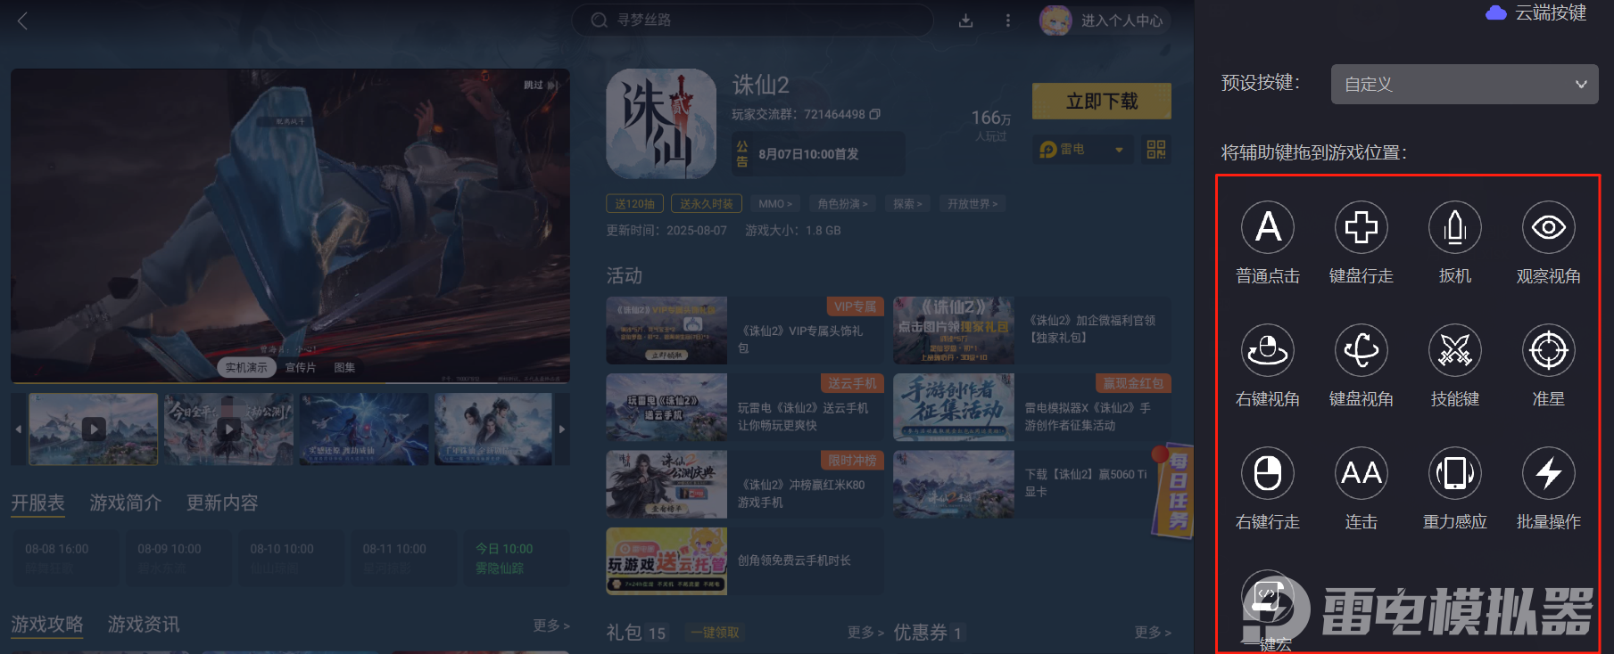Skip the video with 跳过

tap(540, 85)
